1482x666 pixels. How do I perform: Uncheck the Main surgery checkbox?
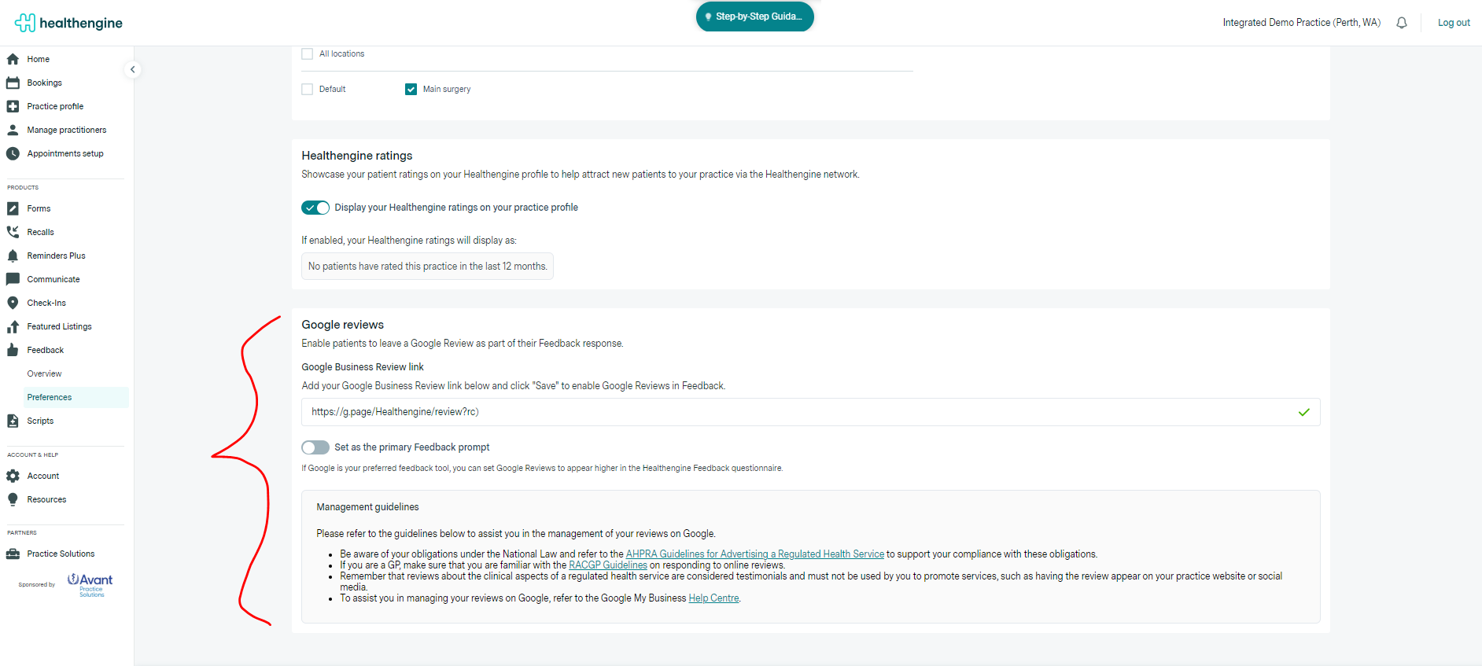point(411,90)
